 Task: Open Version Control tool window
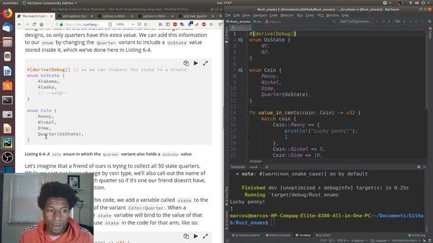246,235
